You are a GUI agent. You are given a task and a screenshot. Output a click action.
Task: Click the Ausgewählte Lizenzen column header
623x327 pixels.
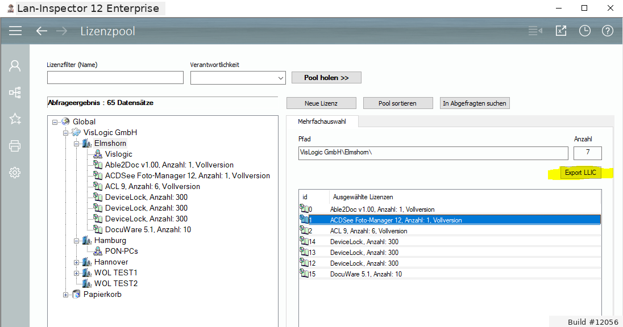point(465,197)
